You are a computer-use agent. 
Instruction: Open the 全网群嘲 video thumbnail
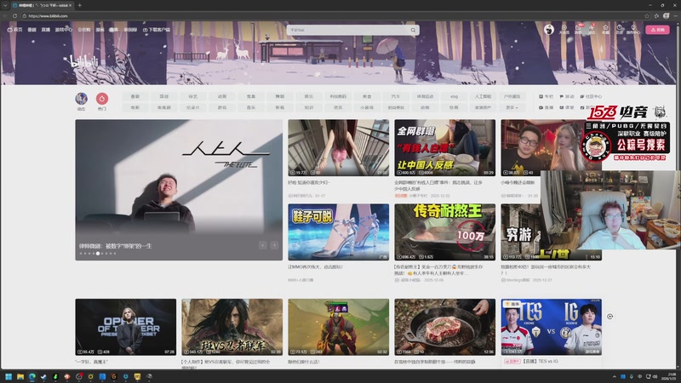point(444,147)
